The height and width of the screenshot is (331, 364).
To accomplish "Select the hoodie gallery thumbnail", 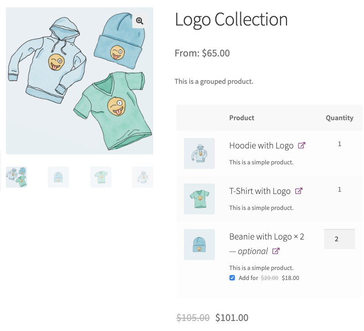I will [143, 177].
